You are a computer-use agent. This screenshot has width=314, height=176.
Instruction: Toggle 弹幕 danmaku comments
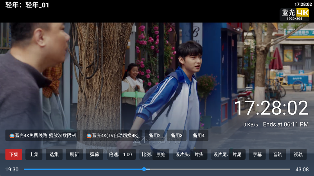point(95,154)
